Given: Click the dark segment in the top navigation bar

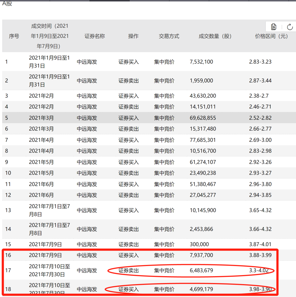Looking at the screenshot, I should click(x=110, y=1).
